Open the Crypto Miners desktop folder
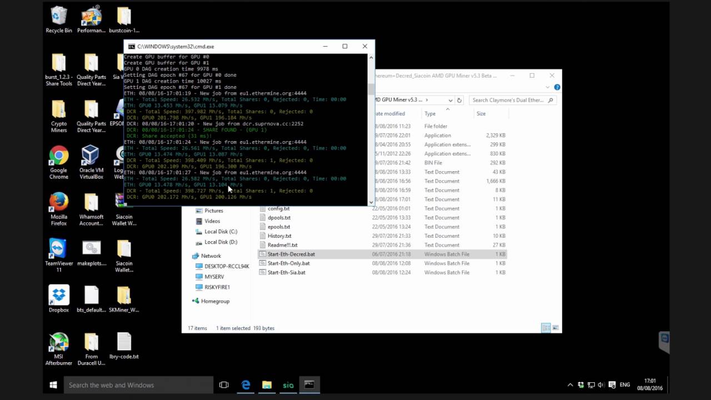The image size is (711, 400). [x=58, y=117]
